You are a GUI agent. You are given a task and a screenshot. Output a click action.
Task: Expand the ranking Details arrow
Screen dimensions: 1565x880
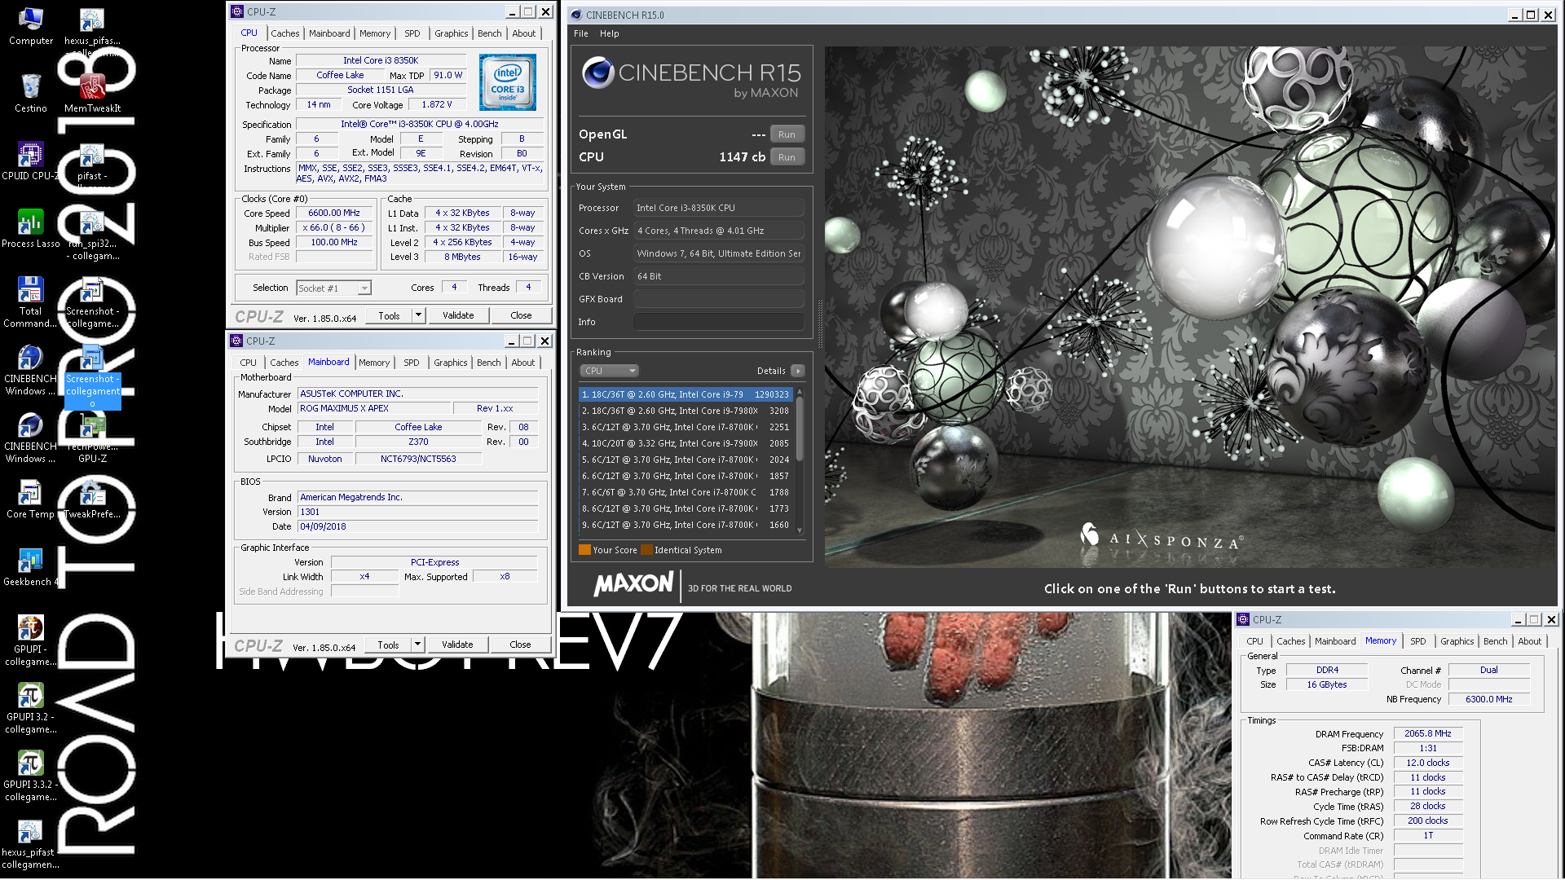coord(798,371)
